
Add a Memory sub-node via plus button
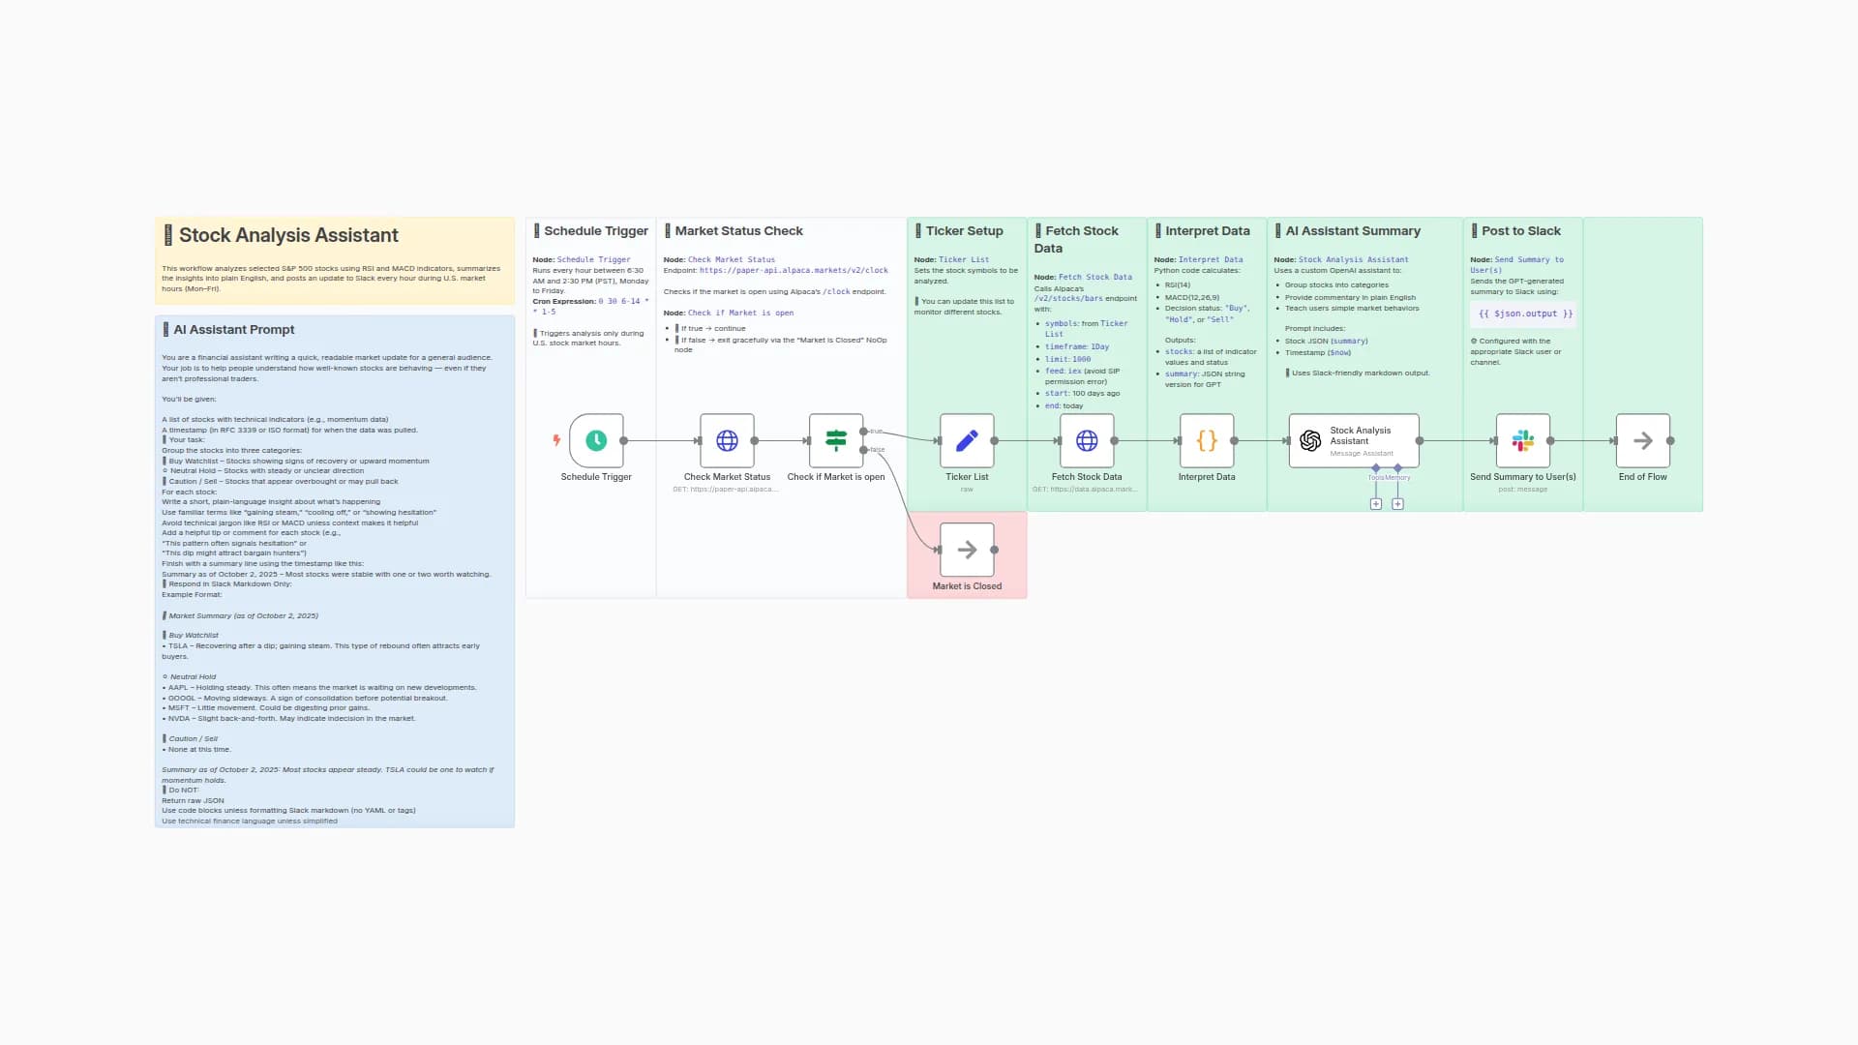pos(1397,504)
